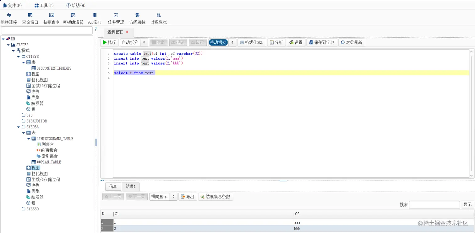Select the SYSAUDITOR schema folder
The width and height of the screenshot is (475, 233).
click(x=34, y=121)
